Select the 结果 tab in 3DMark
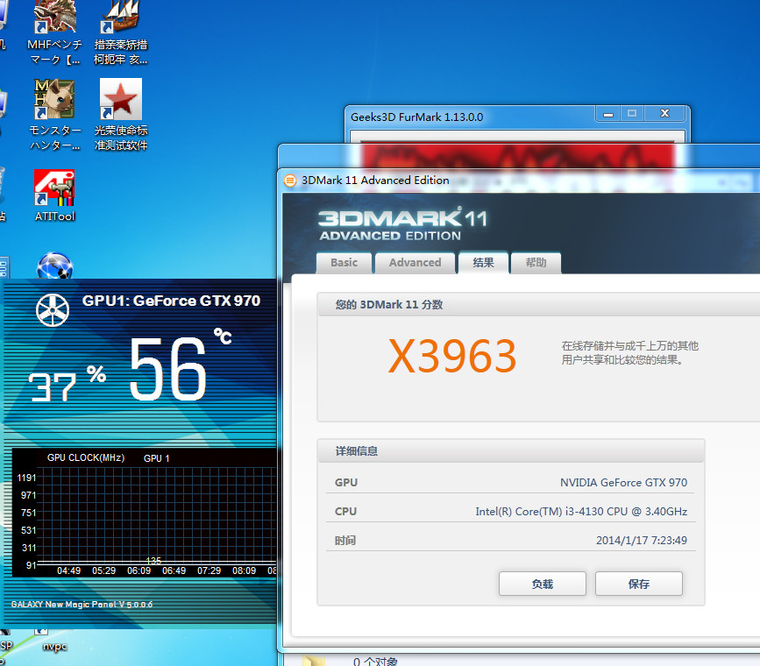Screen dimensions: 760x666 coord(483,262)
